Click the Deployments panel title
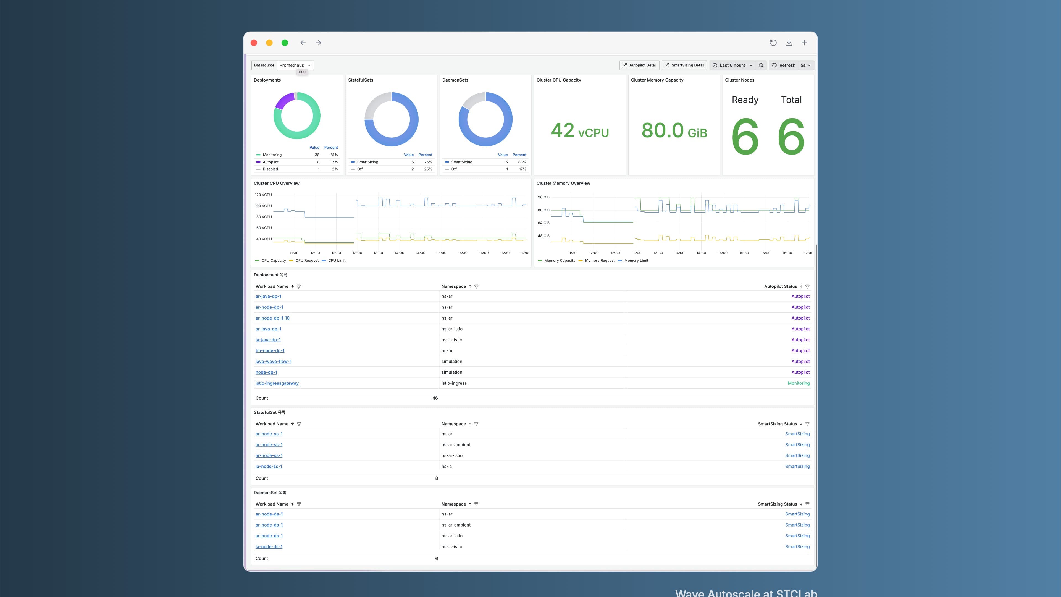Viewport: 1061px width, 597px height. click(267, 80)
